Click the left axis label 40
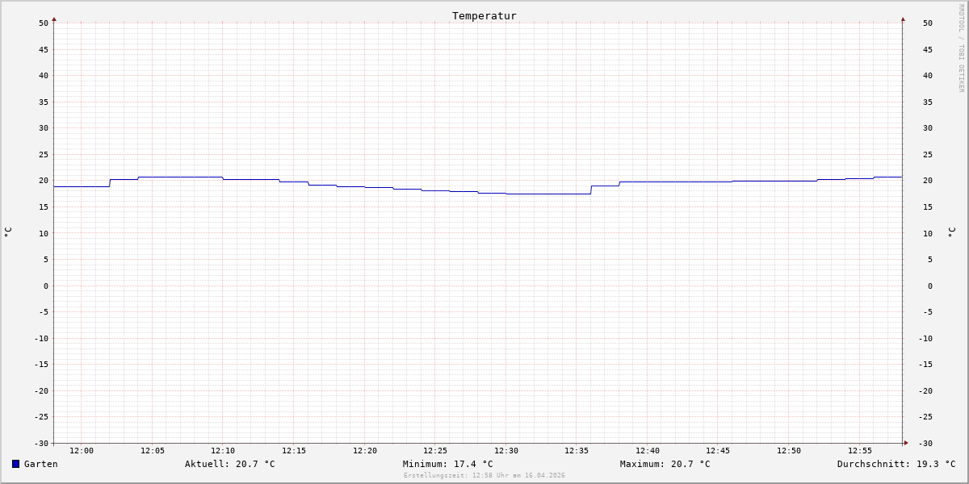The height and width of the screenshot is (484, 969). [44, 76]
